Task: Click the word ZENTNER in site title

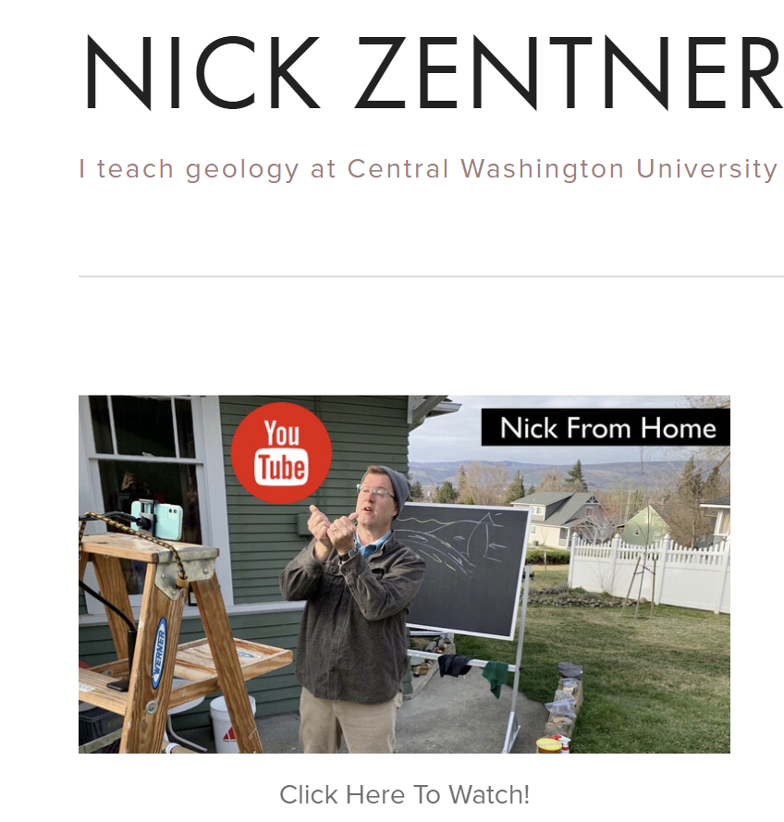Action: coord(569,72)
